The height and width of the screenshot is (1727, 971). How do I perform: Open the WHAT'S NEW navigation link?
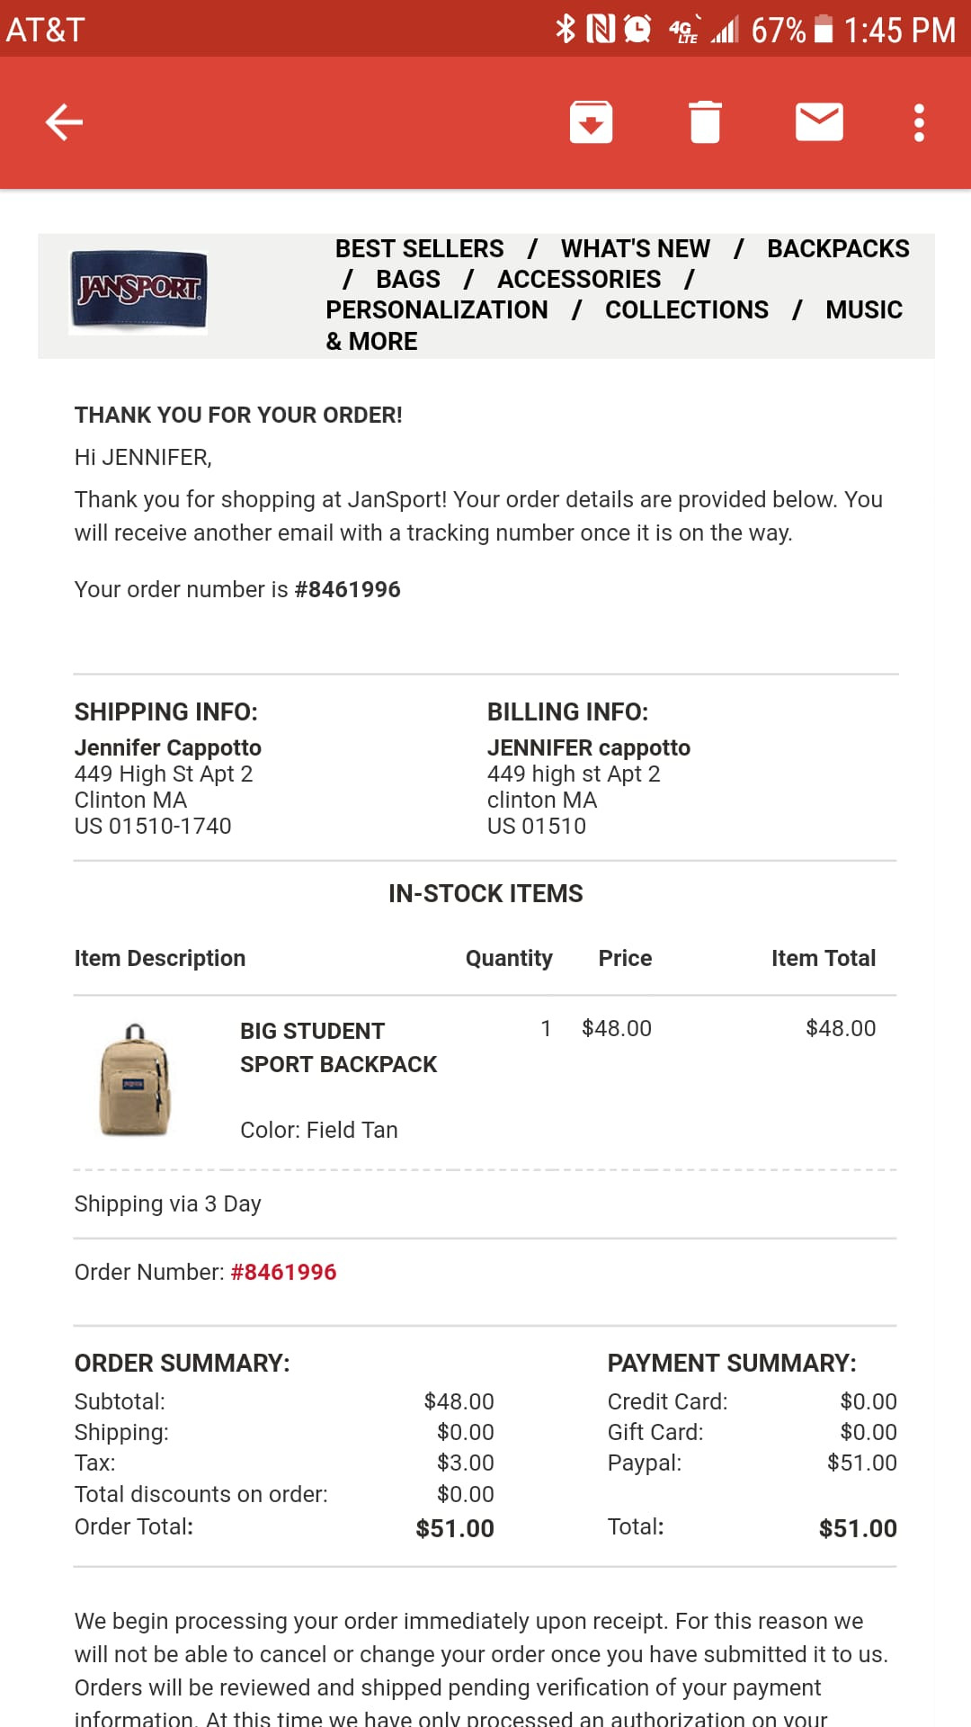[635, 249]
